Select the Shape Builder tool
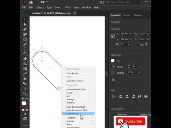Screen dimensions: 171x128 25,64
